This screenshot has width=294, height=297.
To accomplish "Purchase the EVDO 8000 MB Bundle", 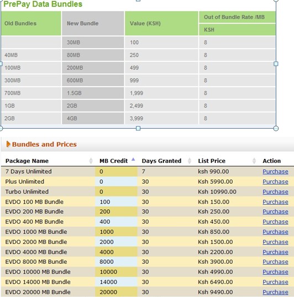I will click(x=275, y=262).
